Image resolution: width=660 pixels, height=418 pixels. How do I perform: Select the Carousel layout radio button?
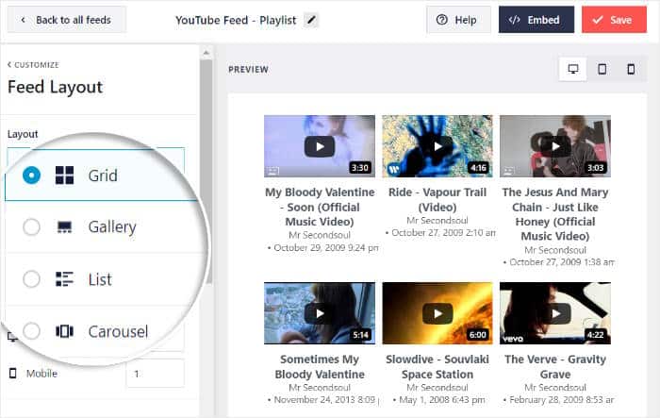point(31,331)
